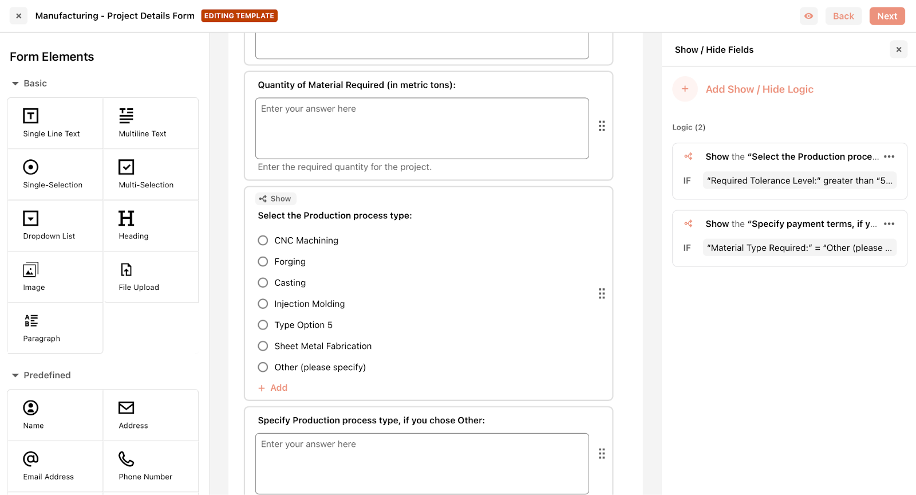
Task: Open the Material Type Required condition
Action: point(799,248)
